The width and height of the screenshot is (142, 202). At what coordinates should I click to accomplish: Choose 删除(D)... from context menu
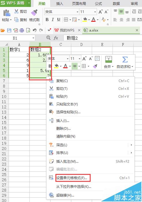[x=91, y=128]
